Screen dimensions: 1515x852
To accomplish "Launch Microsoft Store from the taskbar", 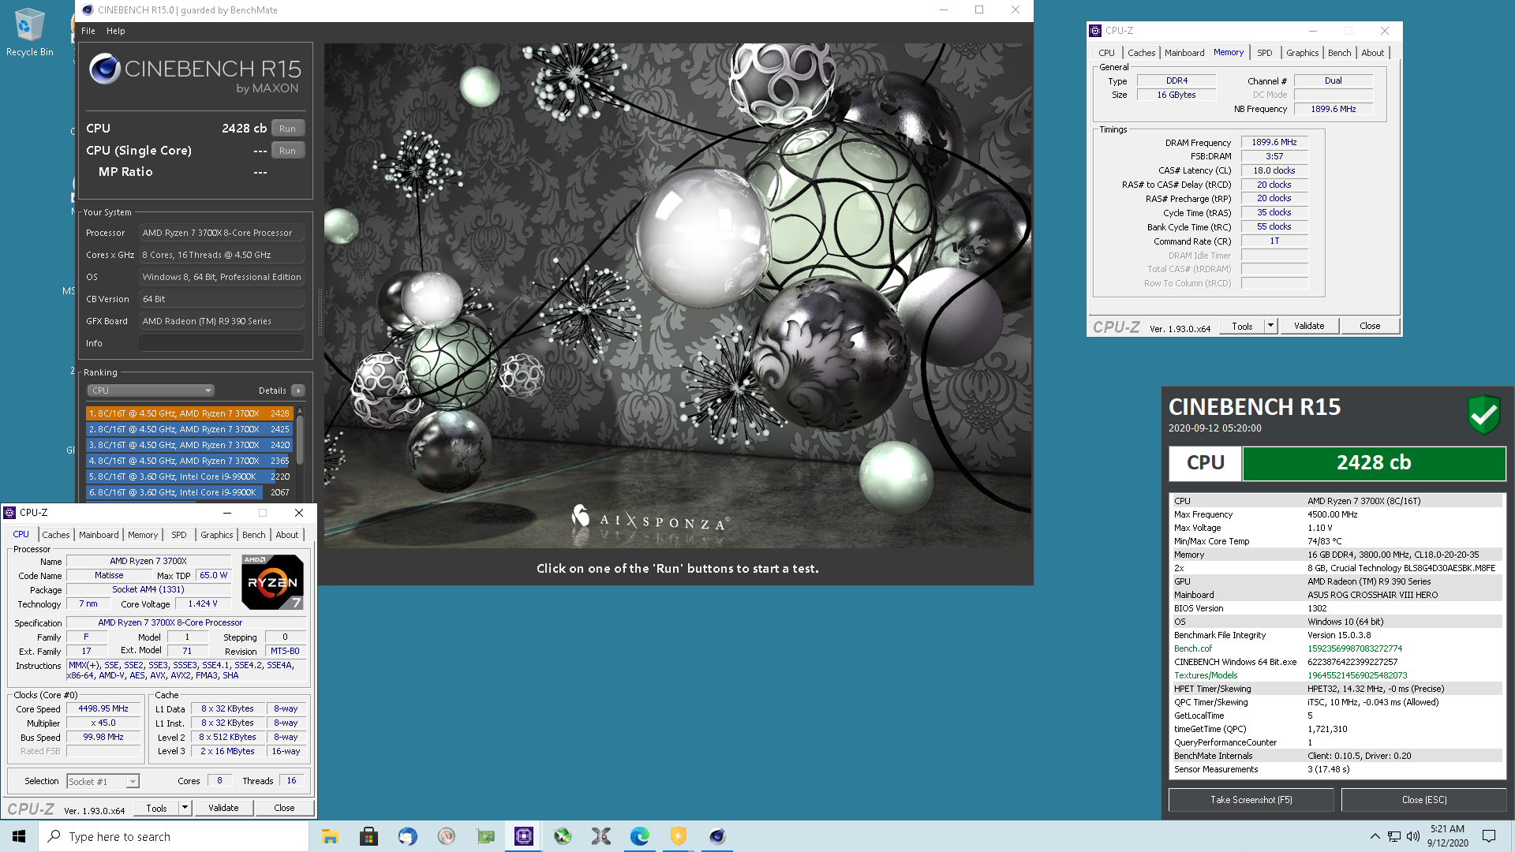I will coord(368,836).
